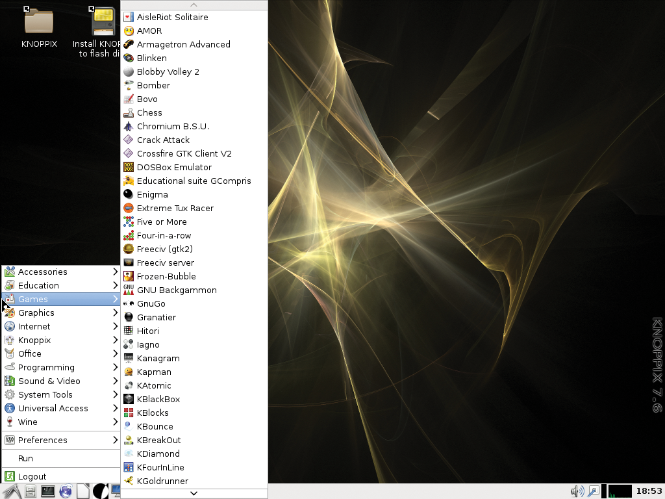665x499 pixels.
Task: Expand the Education submenu arrow
Action: [115, 285]
